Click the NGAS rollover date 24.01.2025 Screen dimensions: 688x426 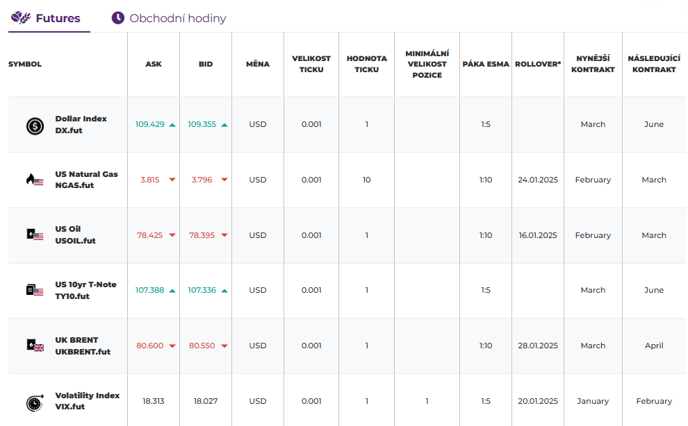click(538, 180)
